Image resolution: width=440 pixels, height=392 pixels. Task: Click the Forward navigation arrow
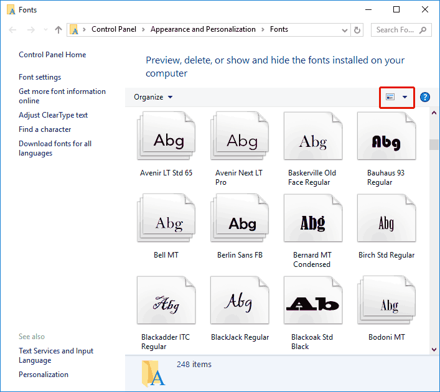click(31, 30)
